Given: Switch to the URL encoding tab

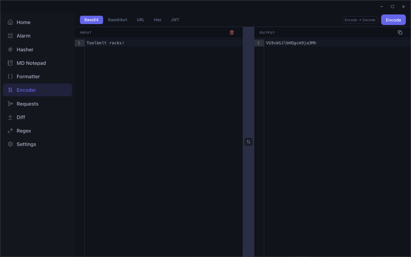Looking at the screenshot, I should click(x=140, y=20).
